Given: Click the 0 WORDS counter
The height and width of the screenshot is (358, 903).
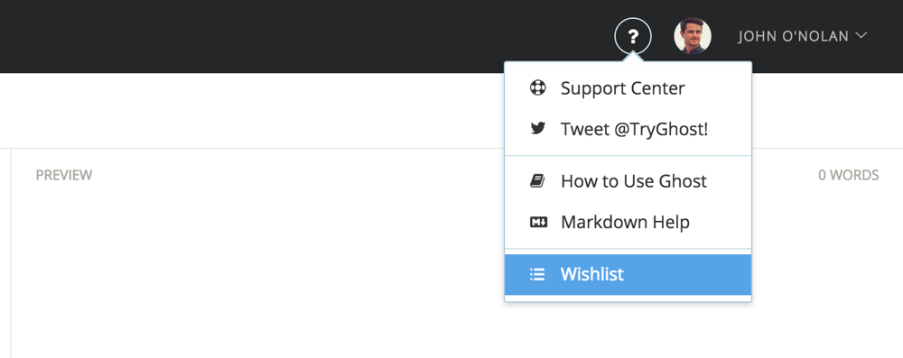Looking at the screenshot, I should point(848,175).
